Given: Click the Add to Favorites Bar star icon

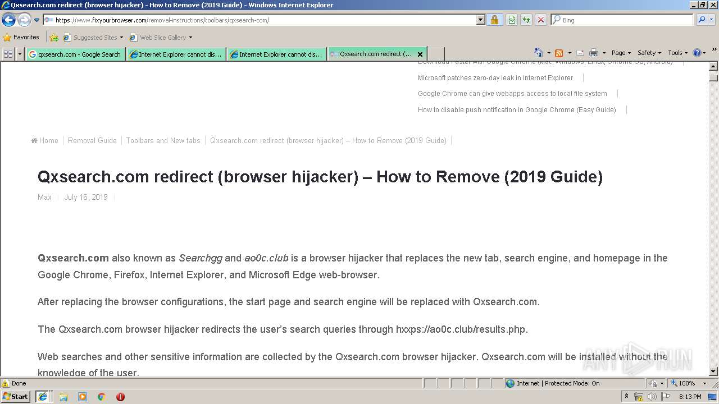Looking at the screenshot, I should click(54, 38).
